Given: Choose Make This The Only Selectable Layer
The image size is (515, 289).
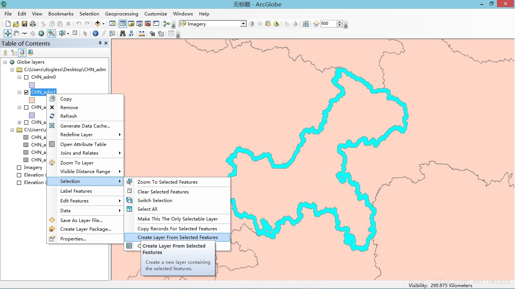Looking at the screenshot, I should [177, 219].
